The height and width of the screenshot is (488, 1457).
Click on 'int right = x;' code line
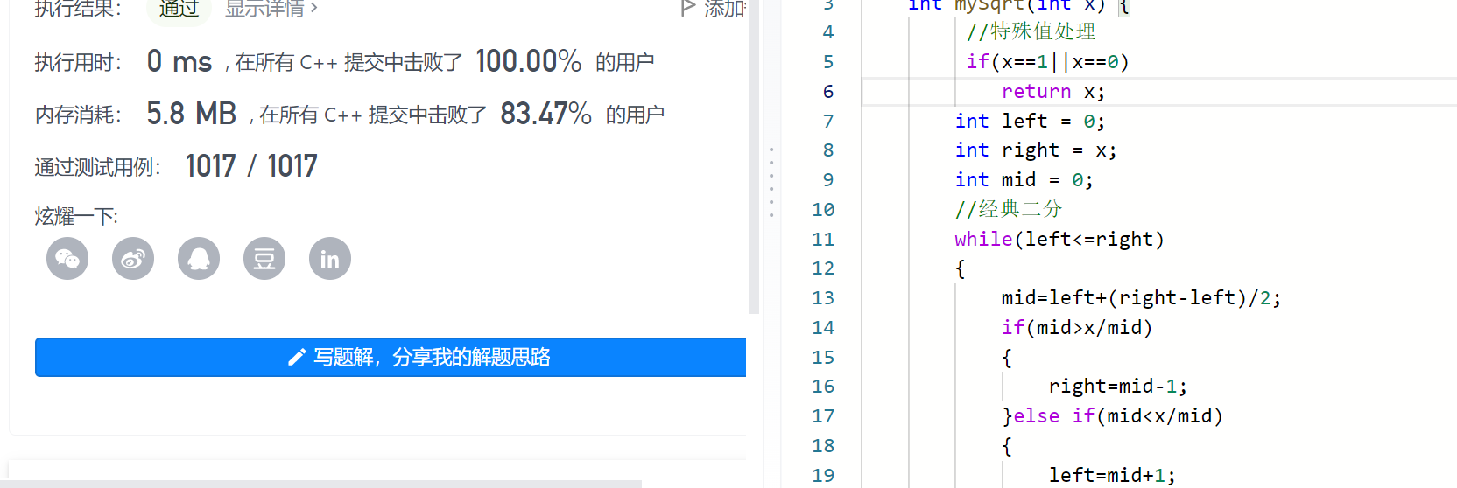tap(1036, 150)
